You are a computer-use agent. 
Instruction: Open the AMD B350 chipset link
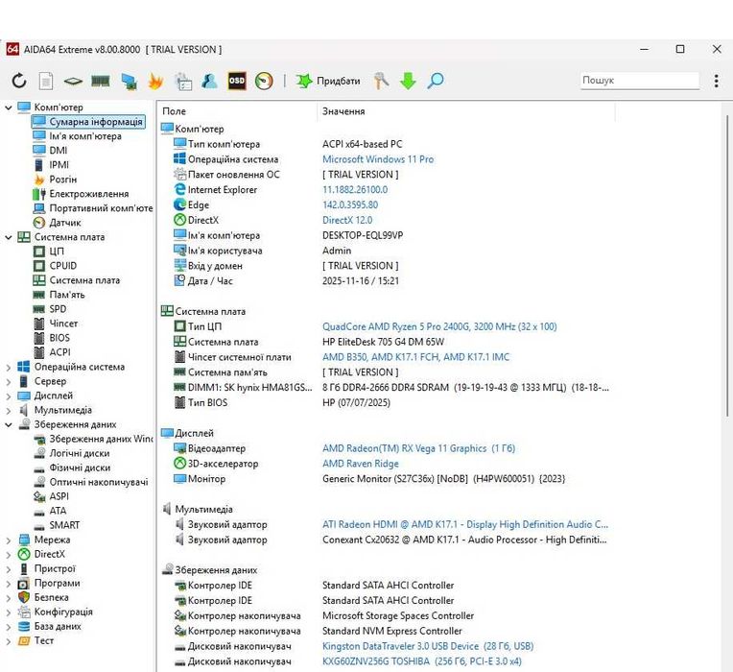point(415,357)
